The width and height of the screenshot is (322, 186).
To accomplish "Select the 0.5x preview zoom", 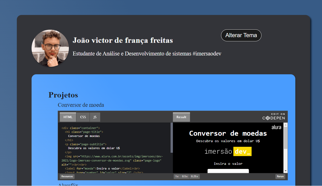I will (184, 176).
